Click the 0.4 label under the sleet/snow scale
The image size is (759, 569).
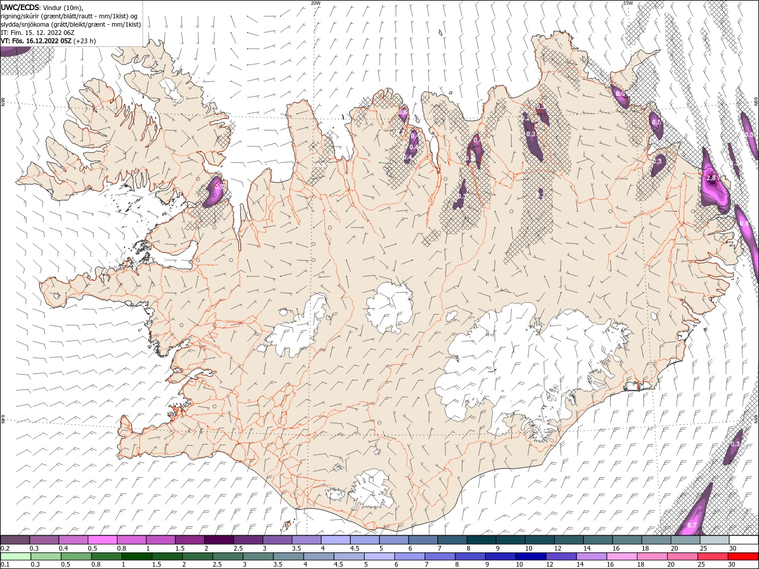[63, 548]
